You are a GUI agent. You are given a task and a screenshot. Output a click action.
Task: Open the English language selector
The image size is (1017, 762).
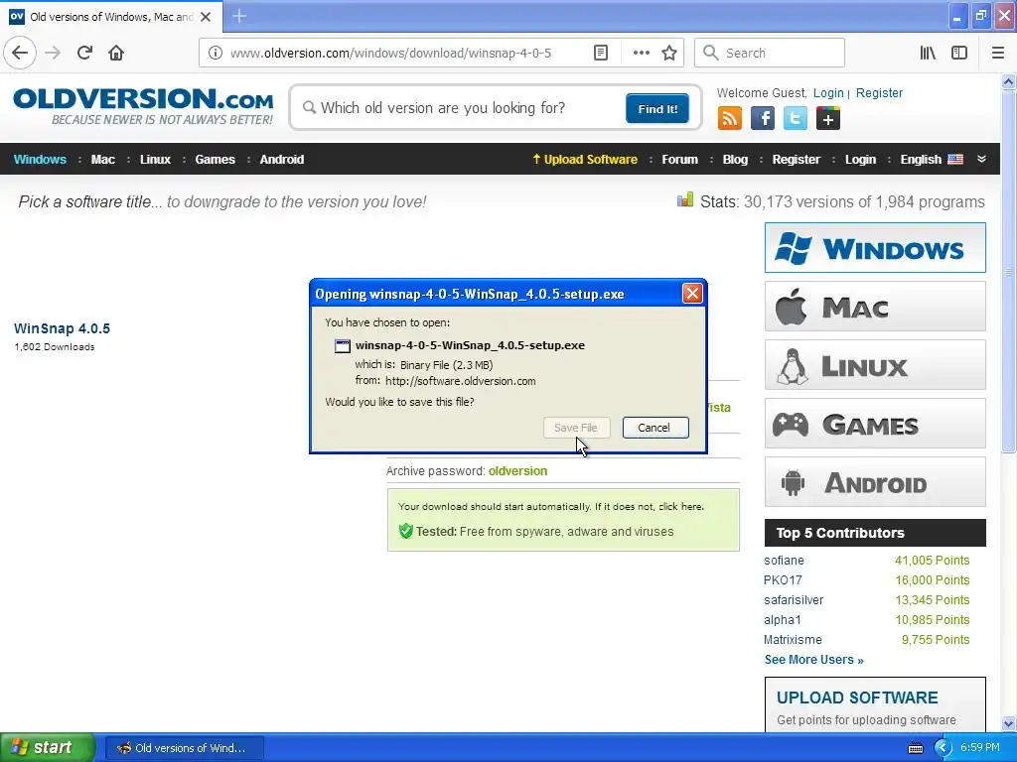tap(932, 160)
